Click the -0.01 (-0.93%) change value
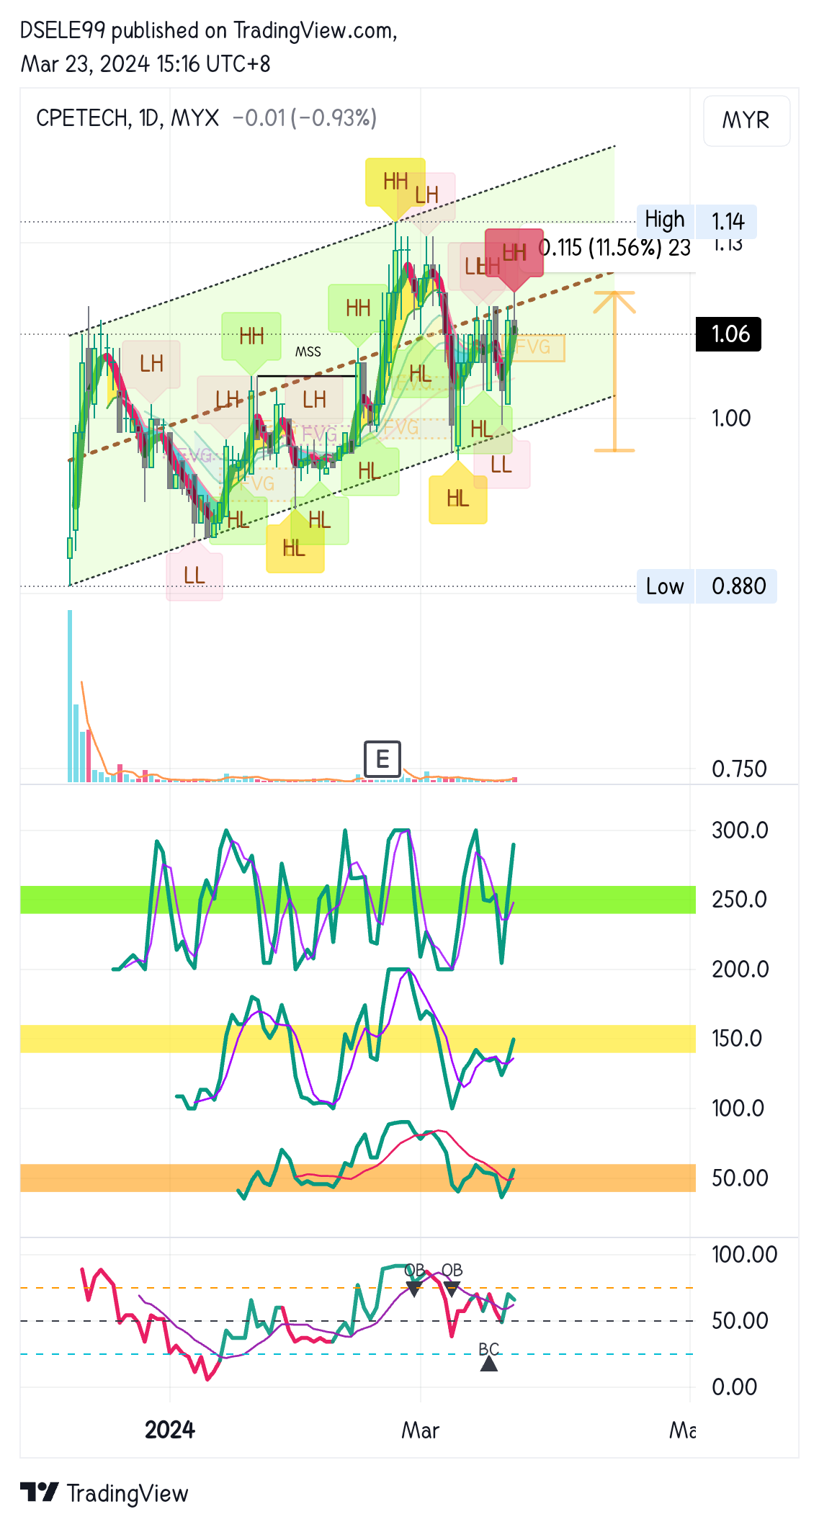Viewport: 819px width, 1527px height. click(305, 118)
